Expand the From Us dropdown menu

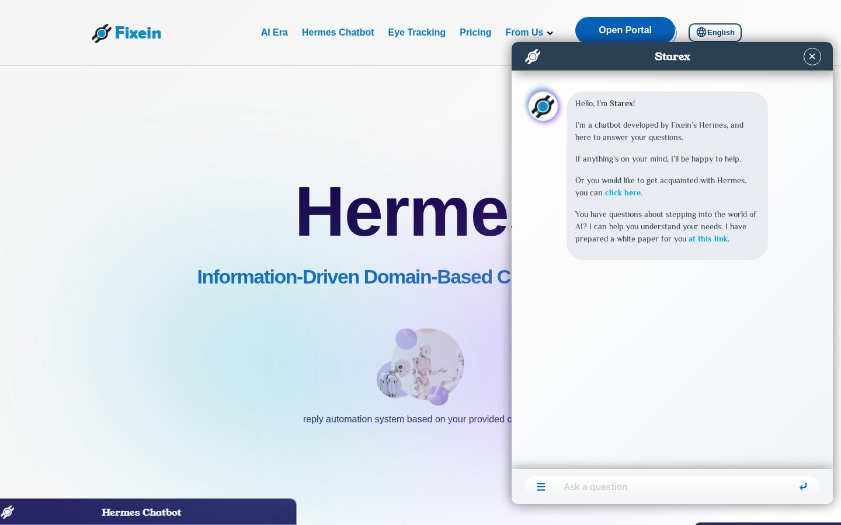[529, 33]
